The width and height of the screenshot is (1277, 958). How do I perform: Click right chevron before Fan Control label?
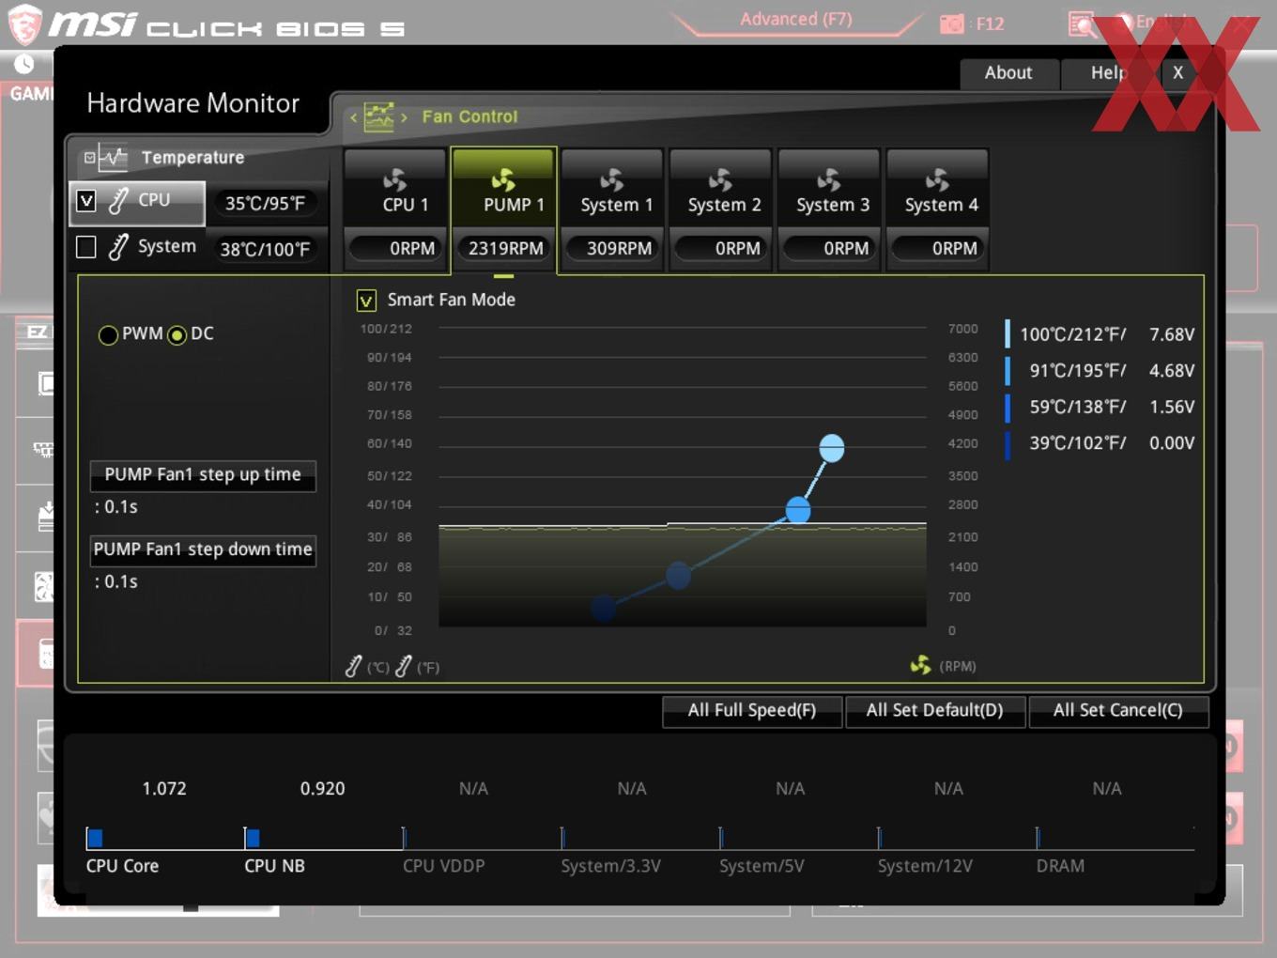pyautogui.click(x=404, y=117)
